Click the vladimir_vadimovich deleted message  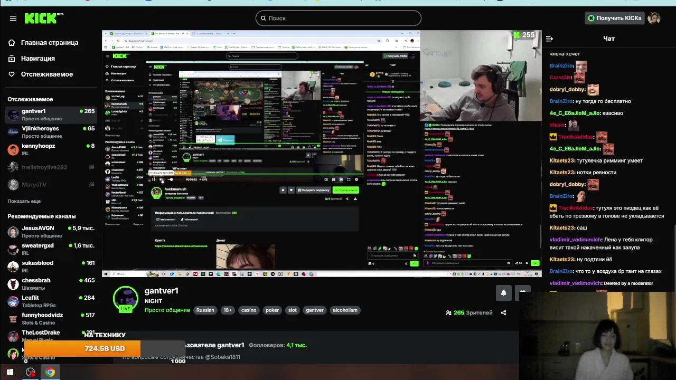point(601,283)
